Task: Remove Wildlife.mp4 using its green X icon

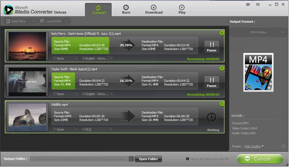Action: (x=222, y=104)
